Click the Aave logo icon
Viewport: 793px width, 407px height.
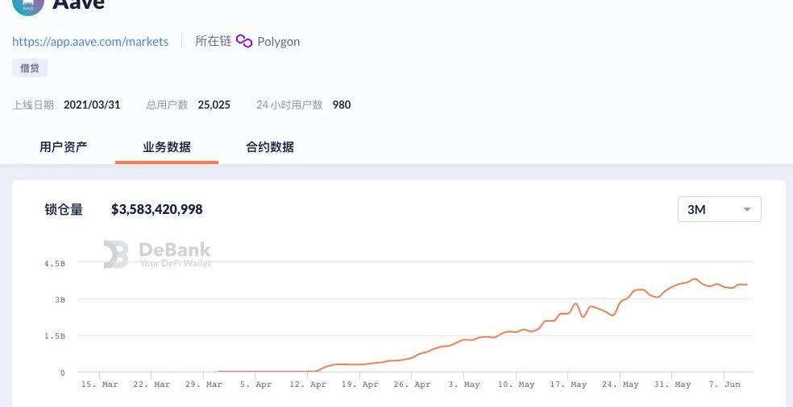27,5
